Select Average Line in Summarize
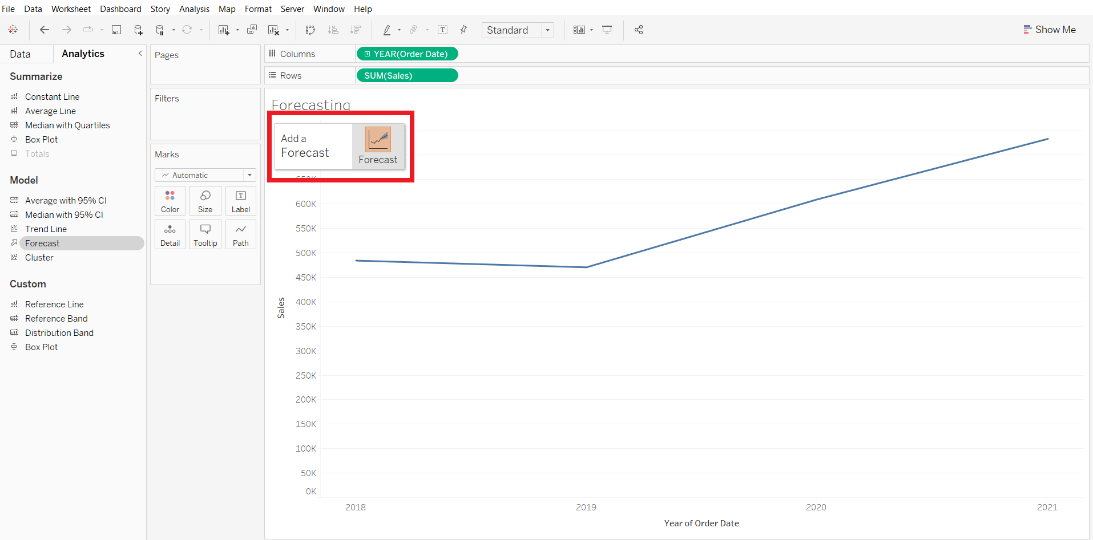1093x540 pixels. (50, 111)
